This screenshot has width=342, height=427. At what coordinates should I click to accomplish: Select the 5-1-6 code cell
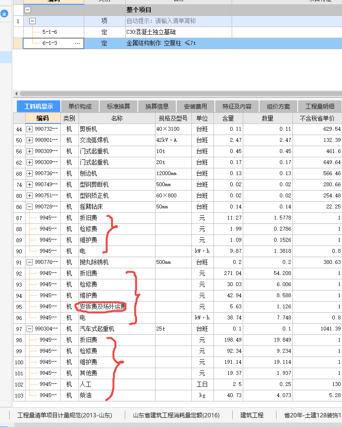coord(54,32)
